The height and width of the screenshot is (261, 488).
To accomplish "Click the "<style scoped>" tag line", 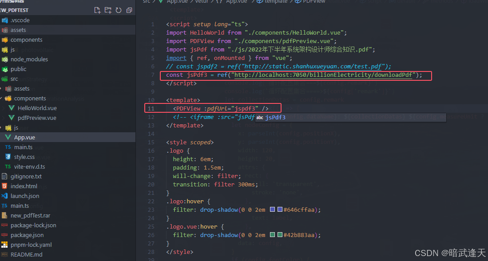I will [190, 142].
